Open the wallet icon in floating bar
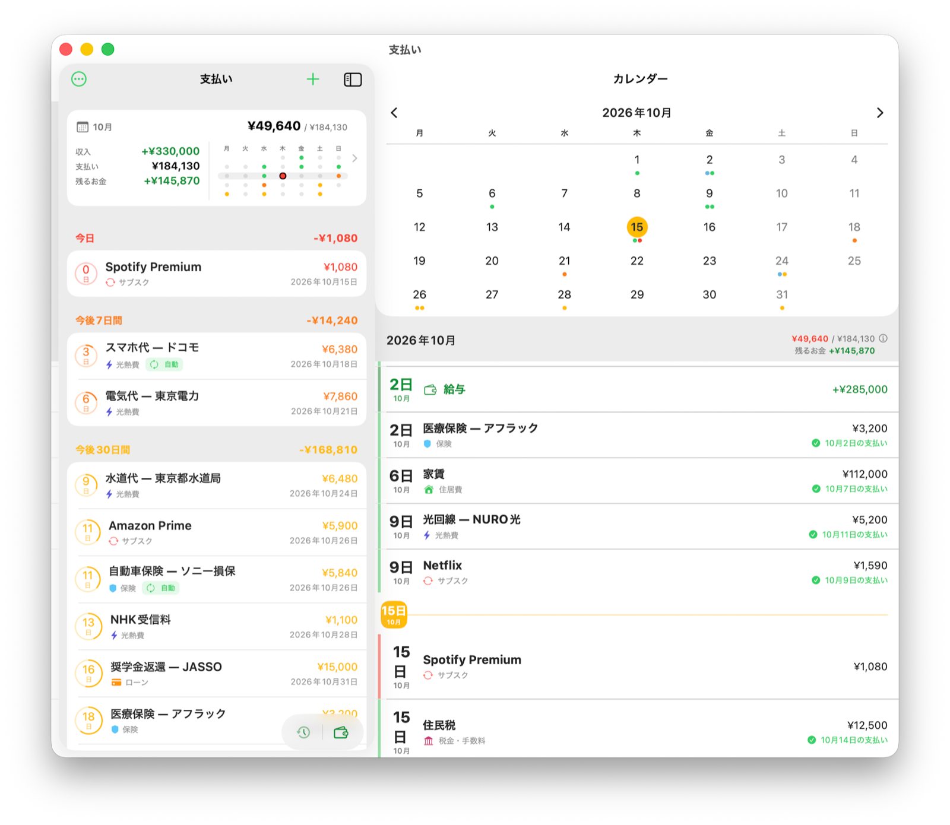Screen dimensions: 950x825 (341, 732)
